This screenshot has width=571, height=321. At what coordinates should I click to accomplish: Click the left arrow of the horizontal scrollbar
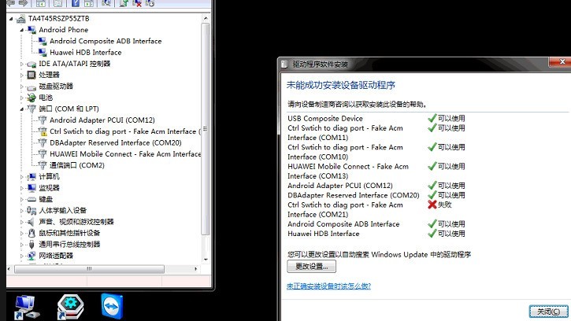(9, 269)
